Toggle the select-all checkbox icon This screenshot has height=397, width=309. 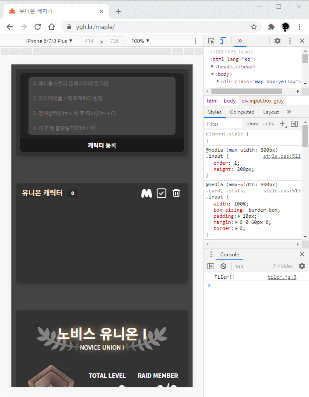tap(162, 193)
